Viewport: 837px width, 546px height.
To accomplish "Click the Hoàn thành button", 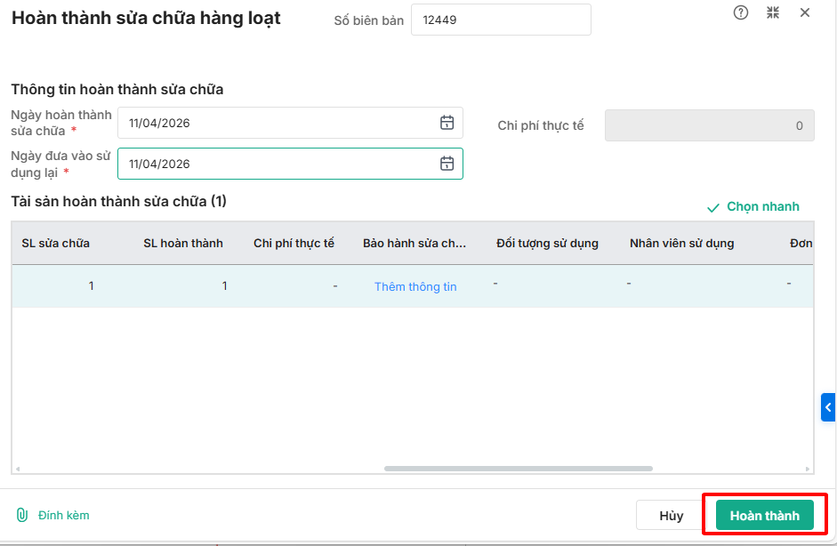I will pos(765,515).
